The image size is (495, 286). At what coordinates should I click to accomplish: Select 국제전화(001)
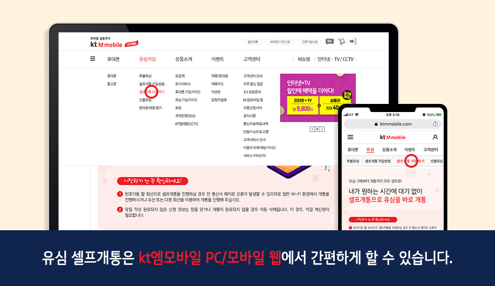[186, 116]
